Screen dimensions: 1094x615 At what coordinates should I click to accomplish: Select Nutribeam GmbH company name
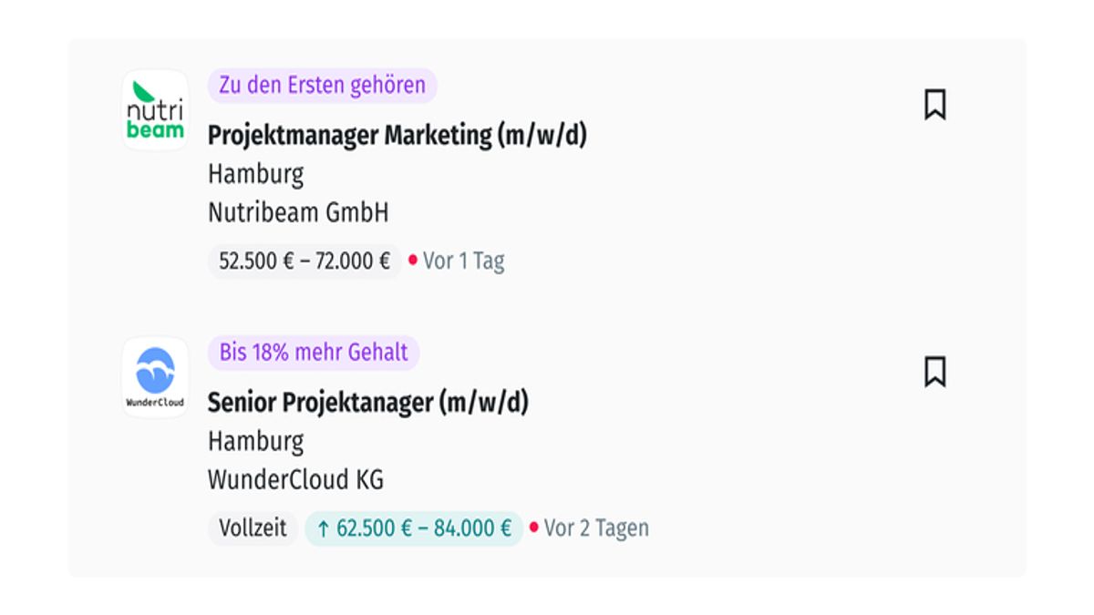pos(298,213)
